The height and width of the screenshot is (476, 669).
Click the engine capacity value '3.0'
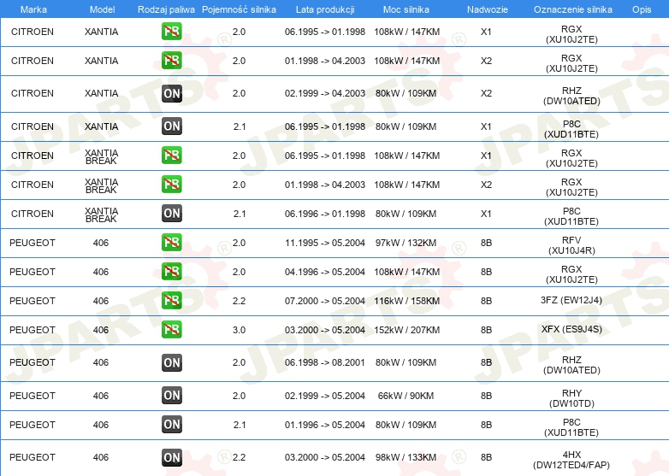pyautogui.click(x=239, y=330)
